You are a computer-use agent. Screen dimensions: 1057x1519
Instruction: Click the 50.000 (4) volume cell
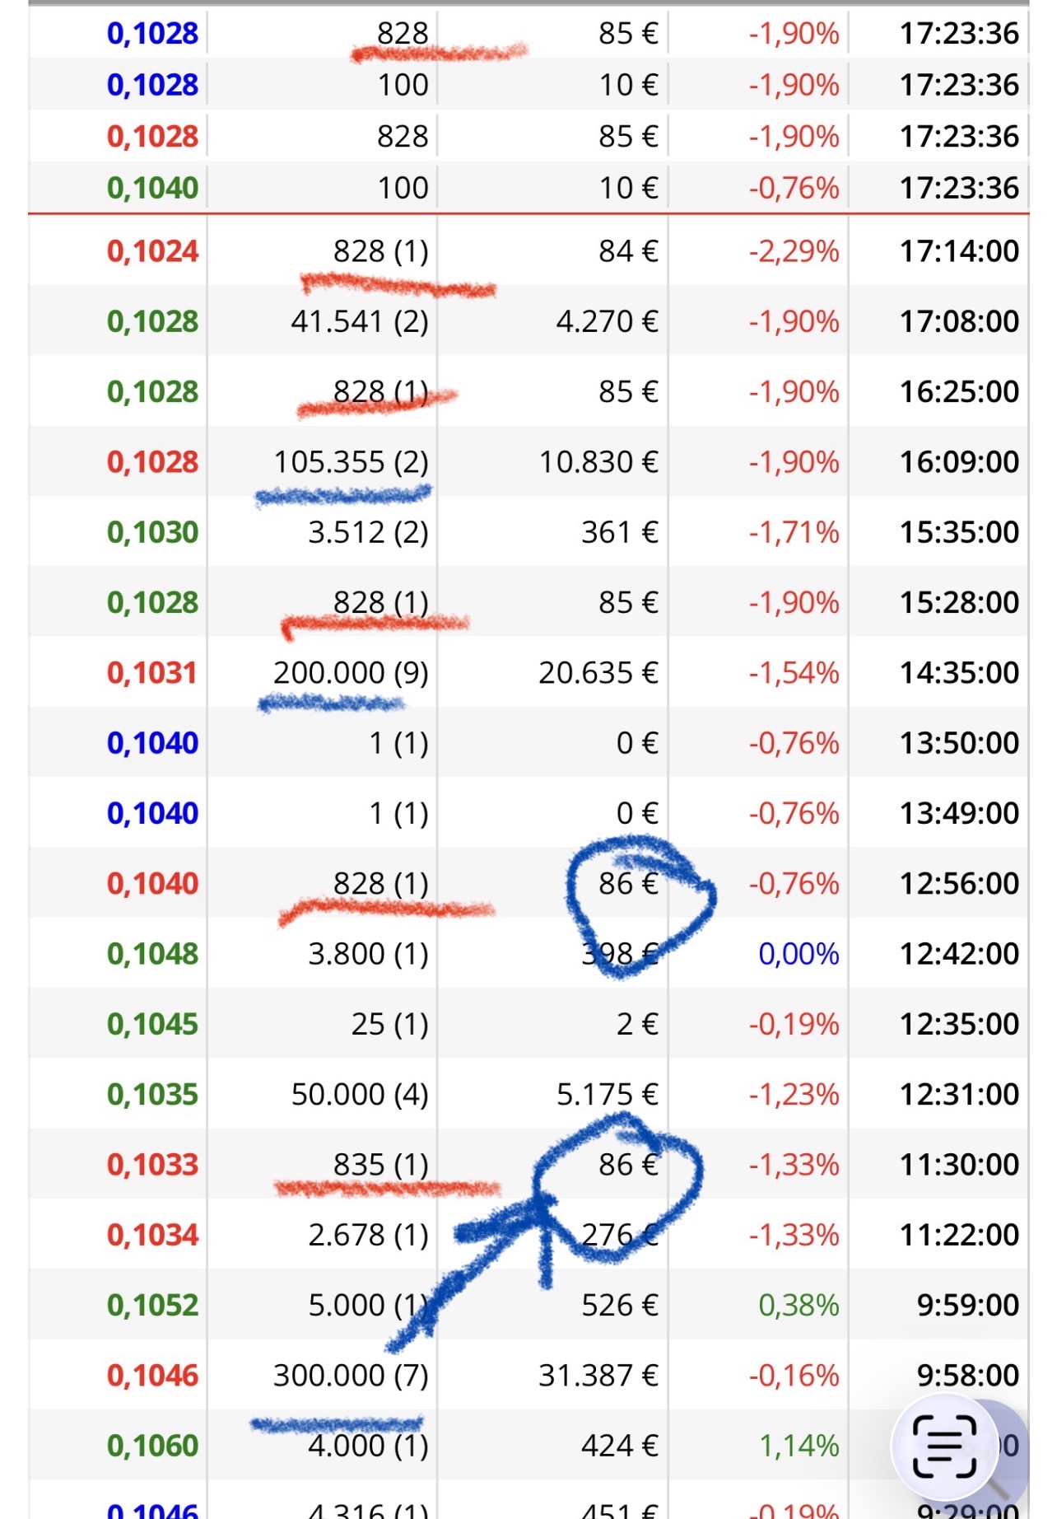tap(359, 1095)
